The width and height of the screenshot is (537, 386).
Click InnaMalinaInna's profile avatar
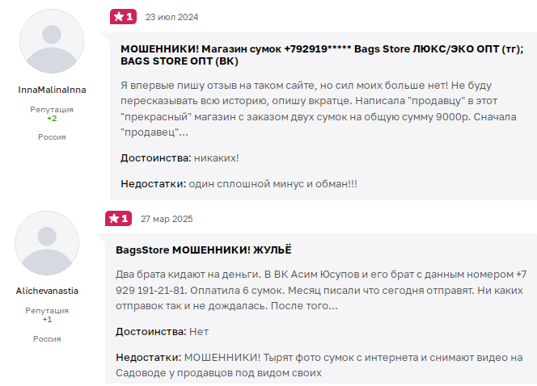[x=52, y=43]
